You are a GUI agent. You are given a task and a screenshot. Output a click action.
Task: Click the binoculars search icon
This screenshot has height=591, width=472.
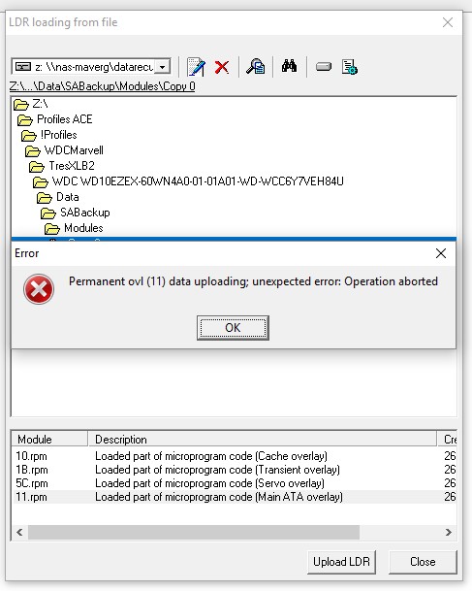pos(289,66)
